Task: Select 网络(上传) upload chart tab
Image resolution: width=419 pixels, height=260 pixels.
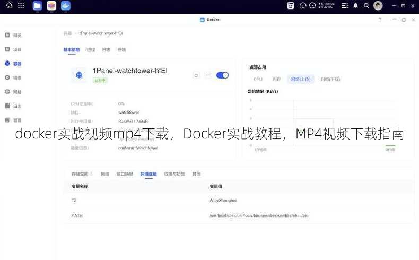Action: (x=301, y=79)
